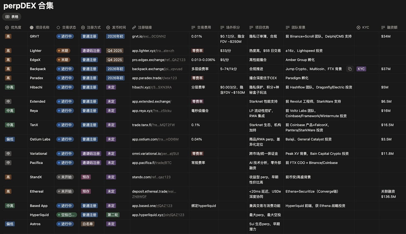Click the 末期 status tag in Lighter row
Viewport: 406px width, 234px height.
[63, 51]
